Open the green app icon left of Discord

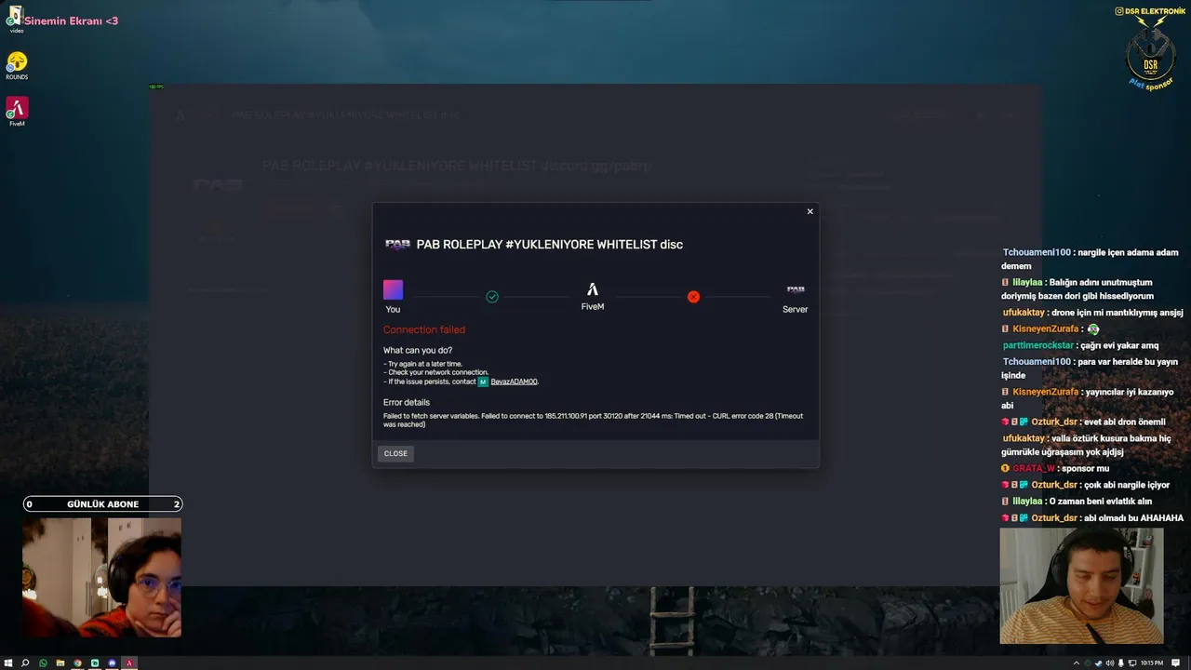click(x=95, y=663)
